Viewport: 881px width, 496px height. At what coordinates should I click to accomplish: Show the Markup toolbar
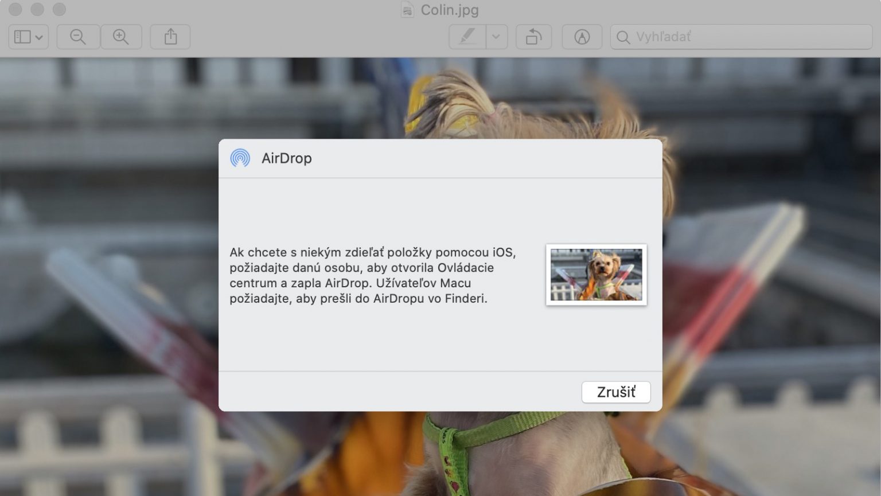[582, 37]
